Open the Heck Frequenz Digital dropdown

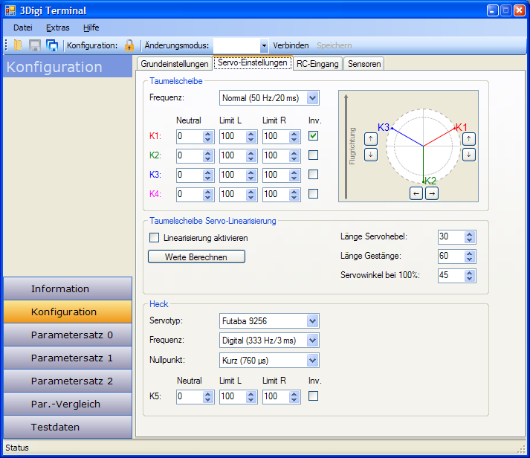[x=313, y=341]
